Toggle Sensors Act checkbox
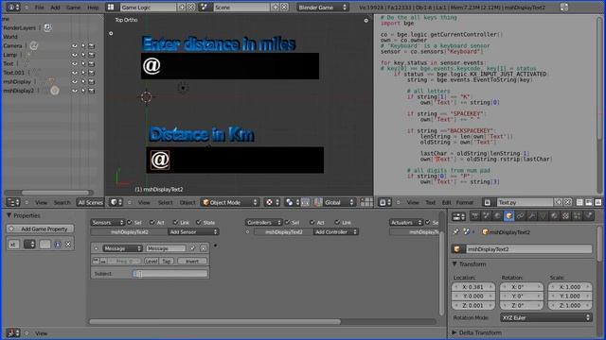 tap(152, 223)
